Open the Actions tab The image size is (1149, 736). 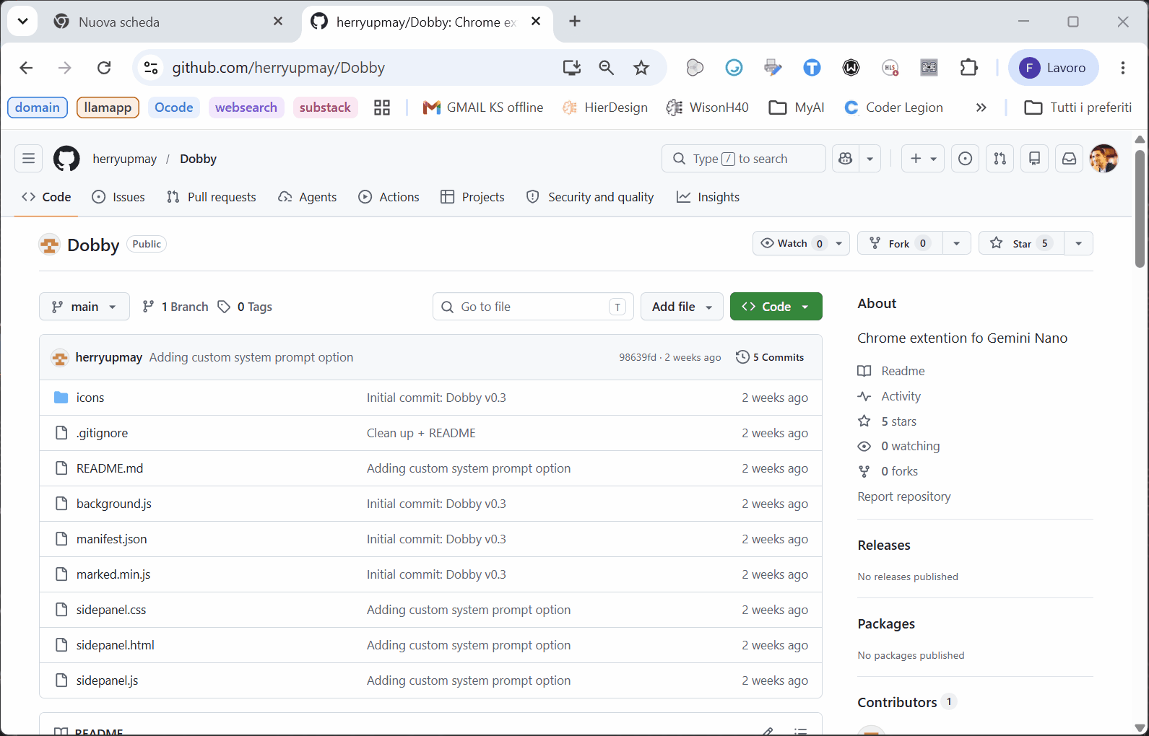click(x=389, y=197)
